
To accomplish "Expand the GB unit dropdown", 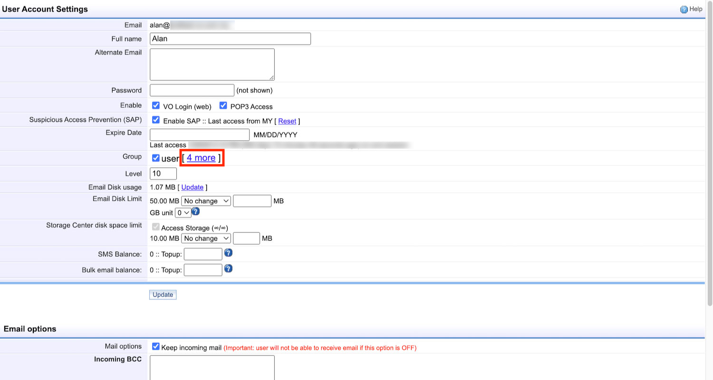I will coord(183,213).
